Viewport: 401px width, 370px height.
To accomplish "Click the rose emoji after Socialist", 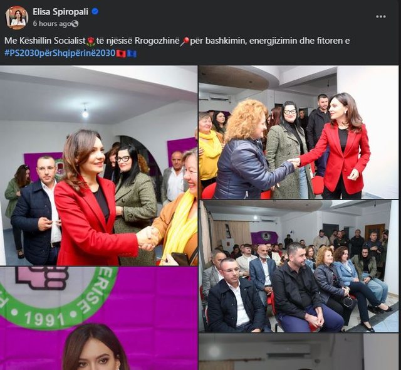I will coord(91,41).
